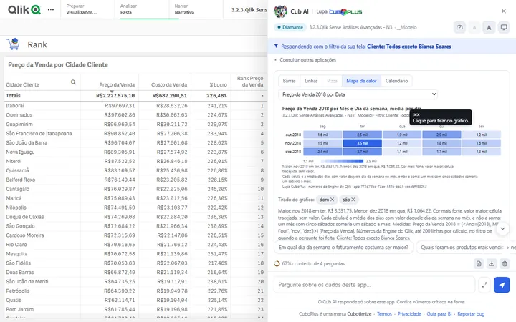The image size is (516, 322).
Task: Sort by Preço da Venda column
Action: tap(117, 84)
